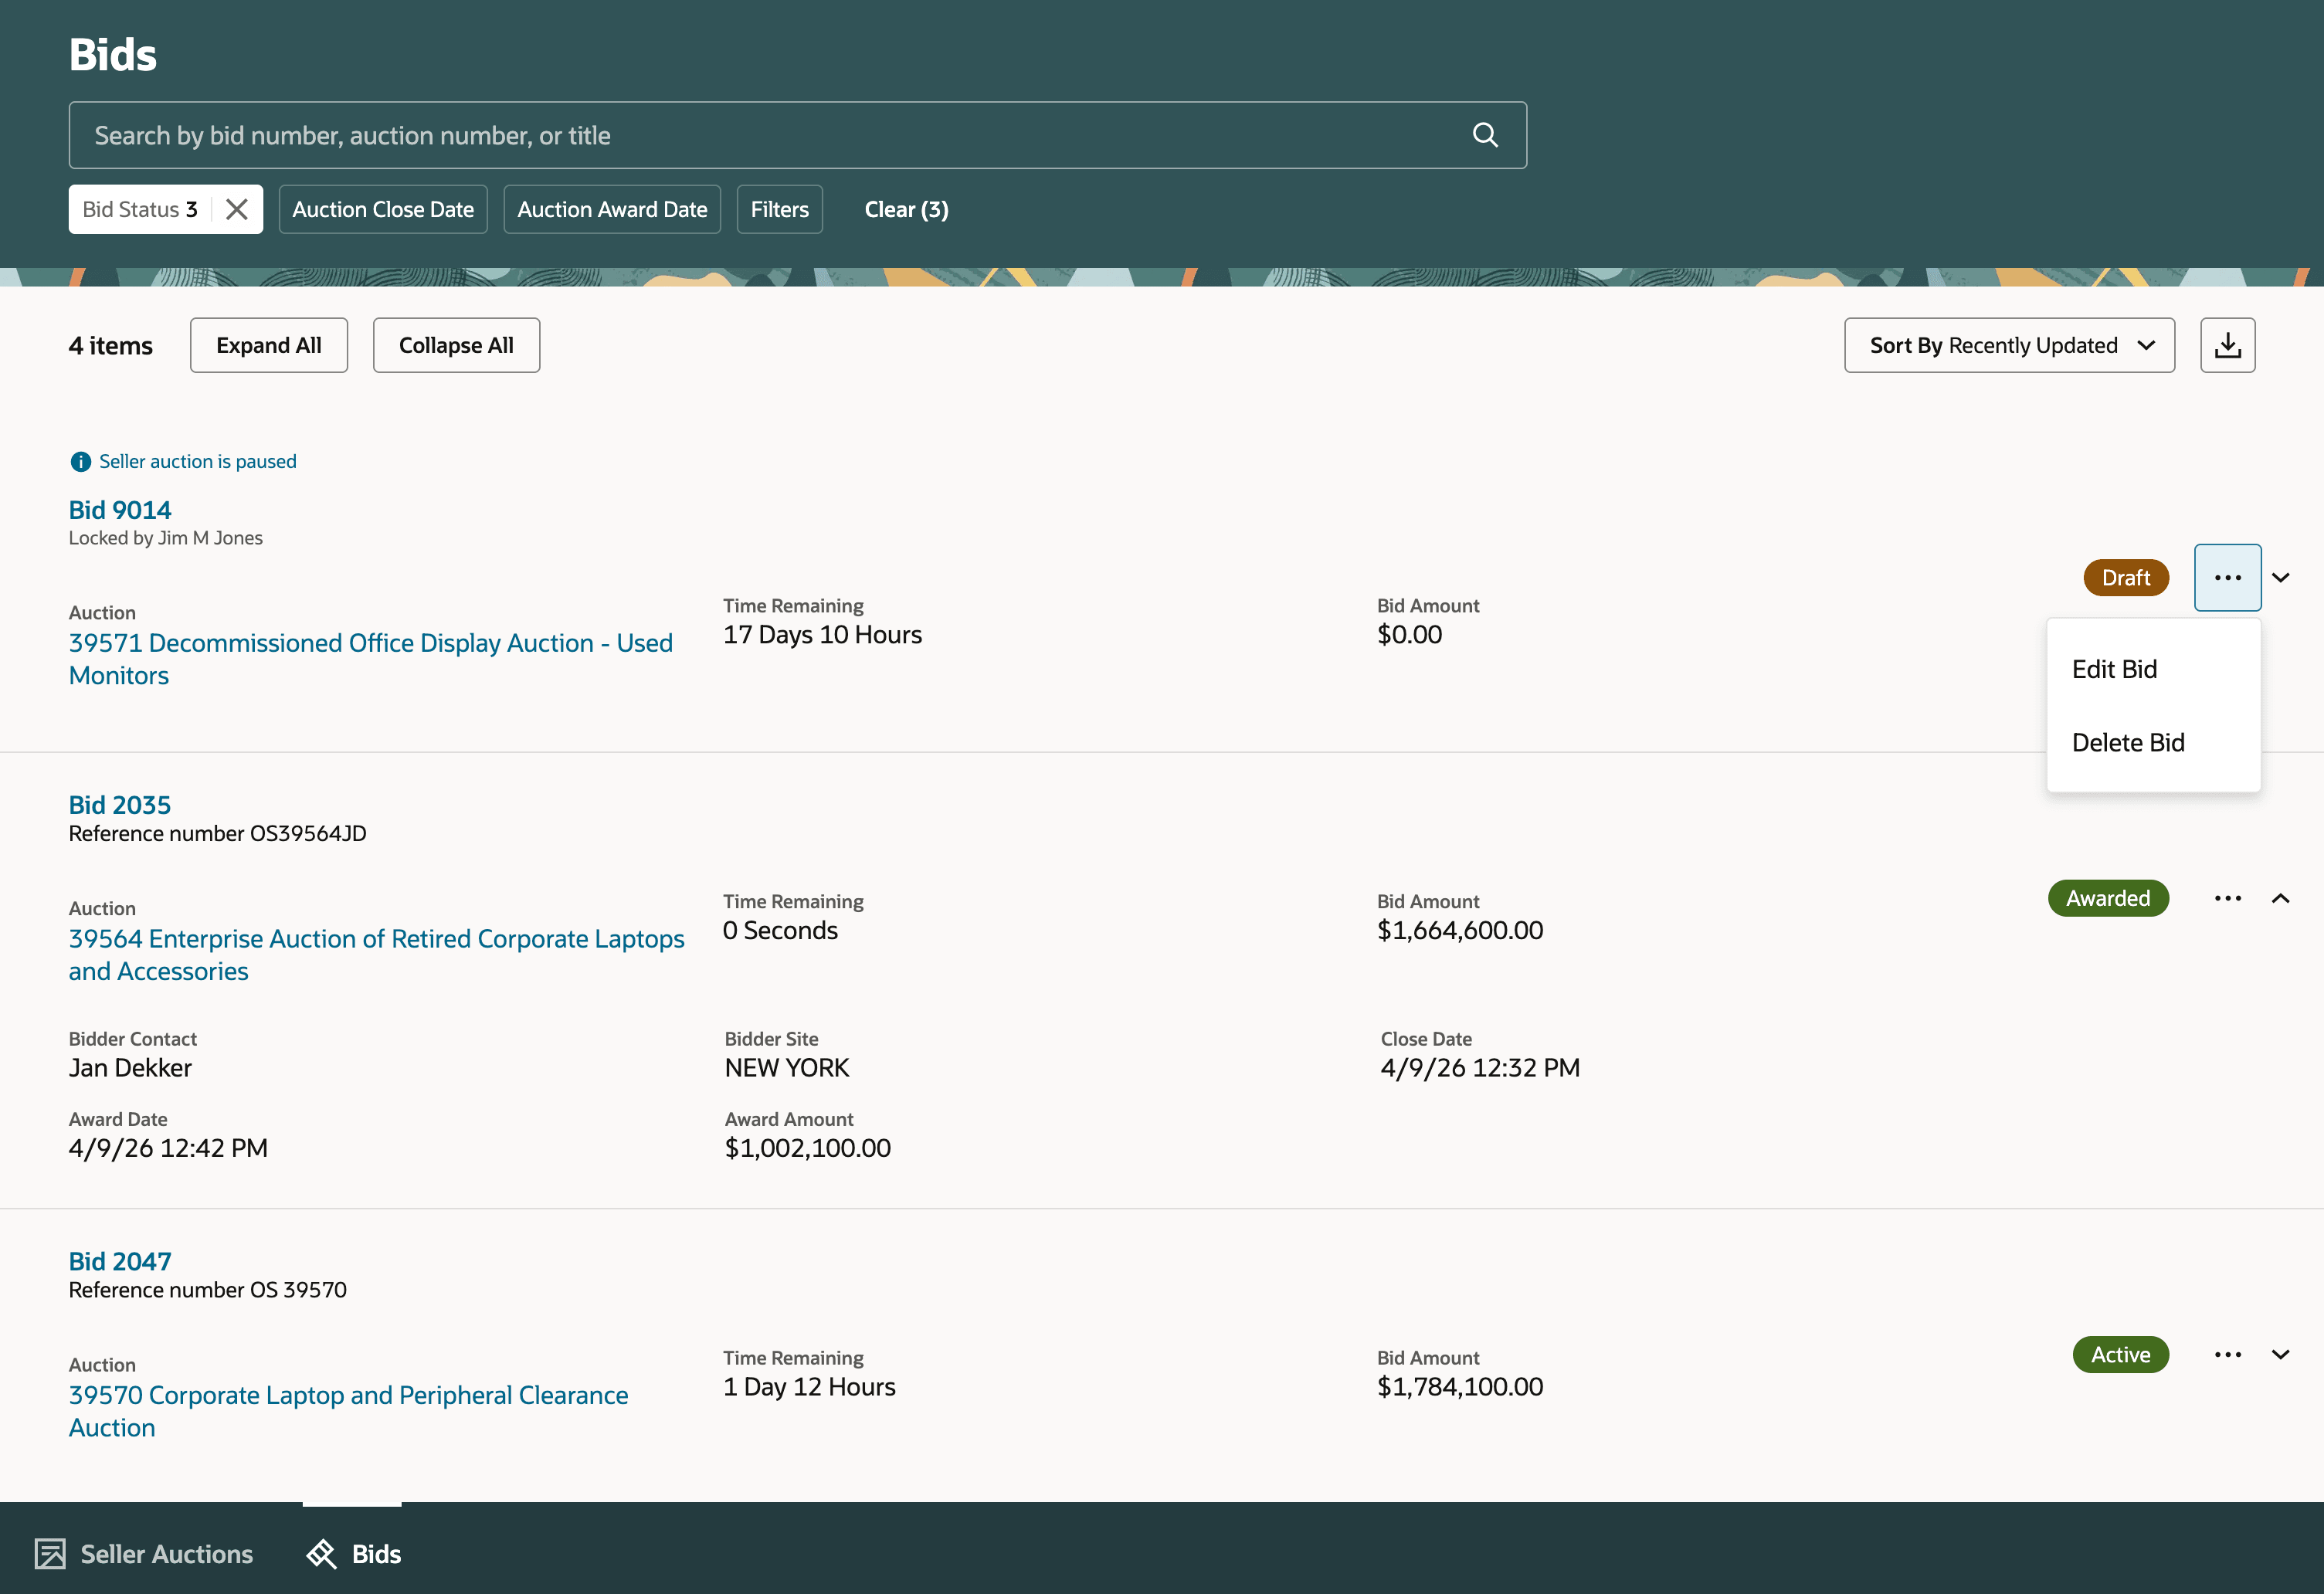The width and height of the screenshot is (2324, 1594).
Task: Open the Auction Award Date filter
Action: (612, 209)
